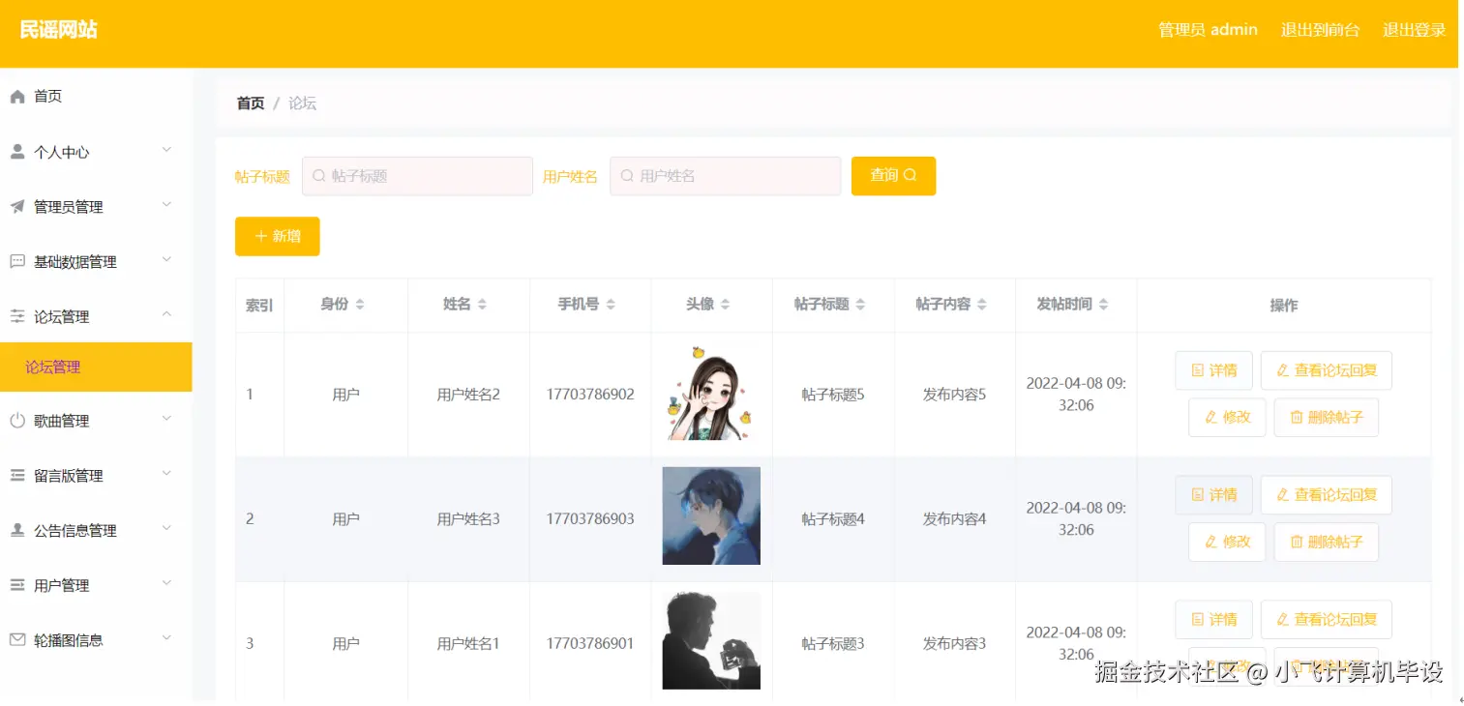
Task: Click the 发布内容4 cell
Action: coord(954,519)
